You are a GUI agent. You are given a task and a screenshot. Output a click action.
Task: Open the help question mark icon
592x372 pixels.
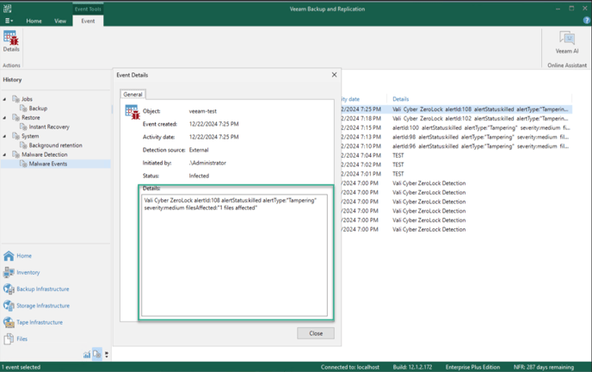coord(586,21)
